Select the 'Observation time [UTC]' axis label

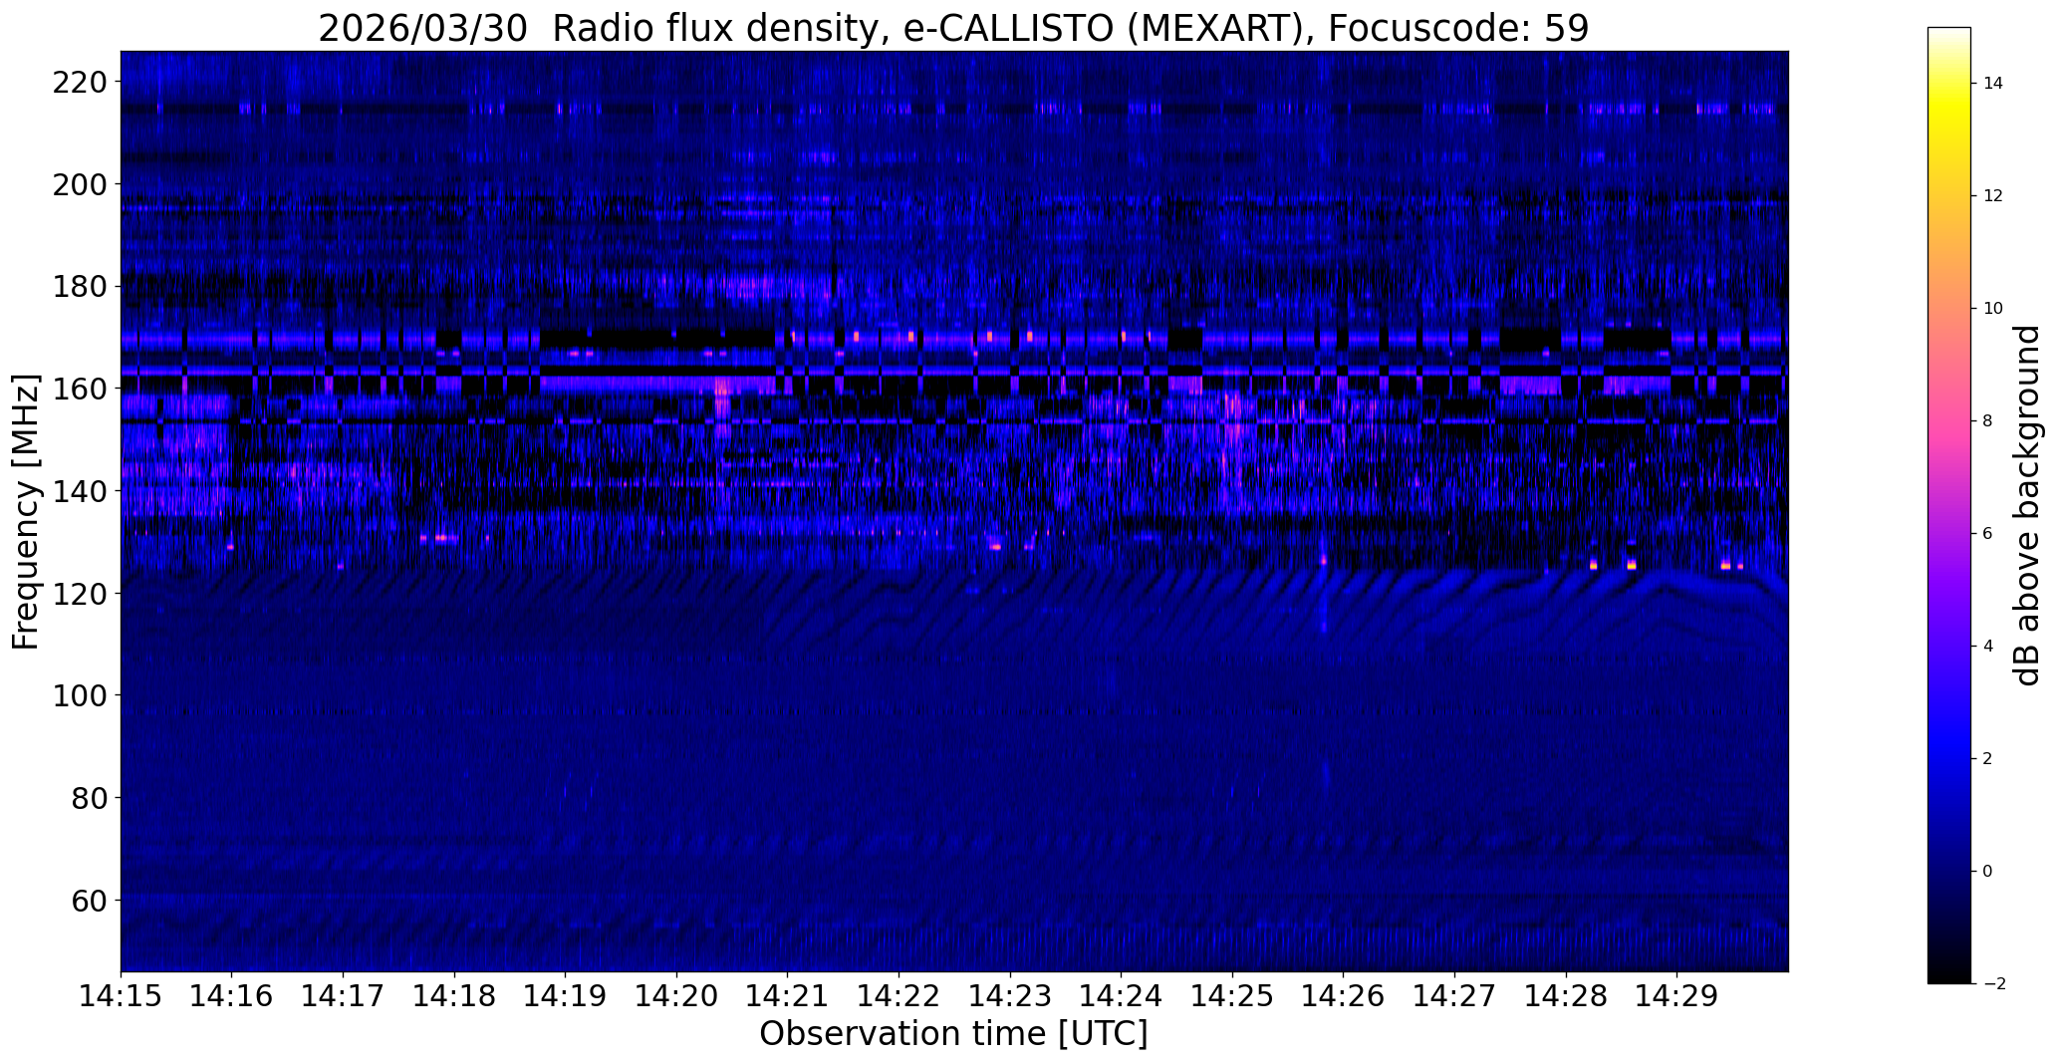[x=953, y=1033]
